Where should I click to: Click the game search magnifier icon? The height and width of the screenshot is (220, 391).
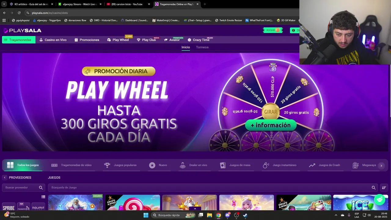point(374,188)
